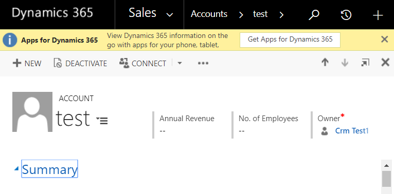Click DEACTIVATE in the command bar
This screenshot has height=194, width=394.
80,64
